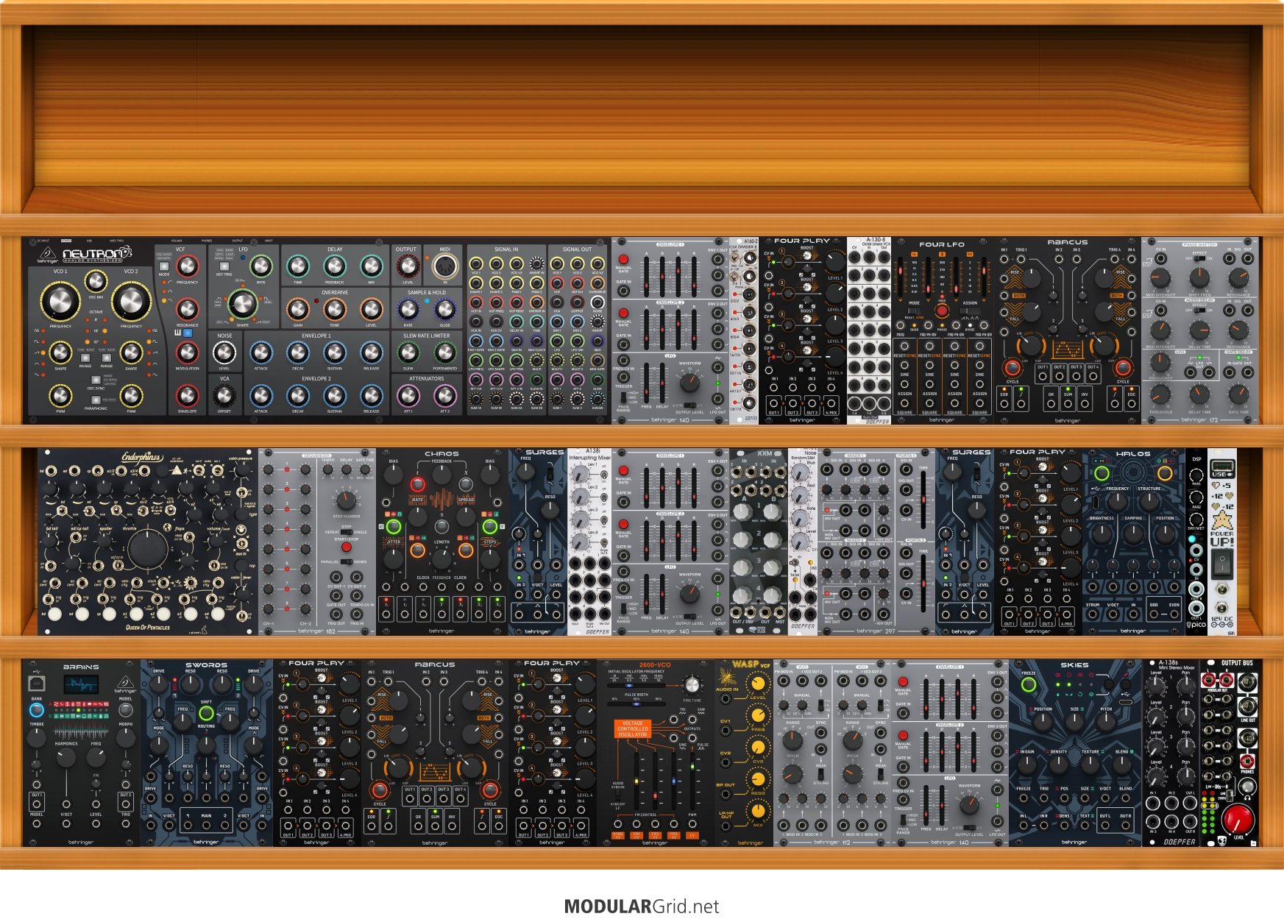Screen dimensions: 1284x922
Task: Select the Behringer 112 dual VCO module
Action: [832, 753]
